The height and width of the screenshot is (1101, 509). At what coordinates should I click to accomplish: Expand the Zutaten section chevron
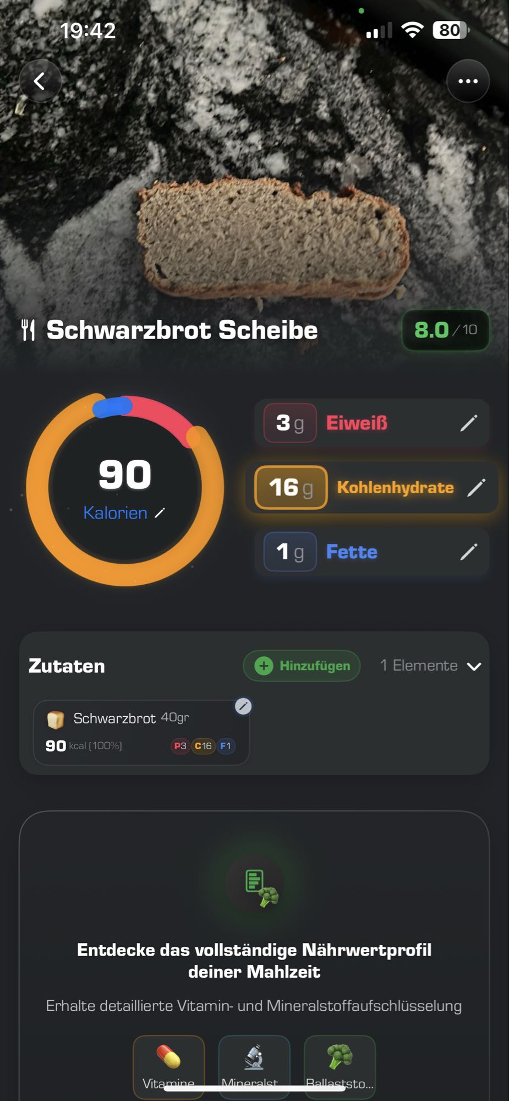pos(474,666)
